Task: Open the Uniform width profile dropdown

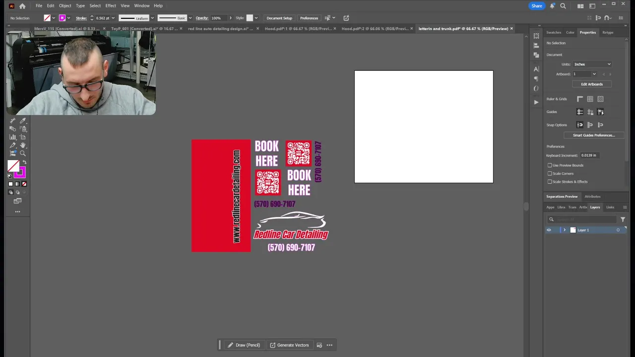Action: pos(152,18)
